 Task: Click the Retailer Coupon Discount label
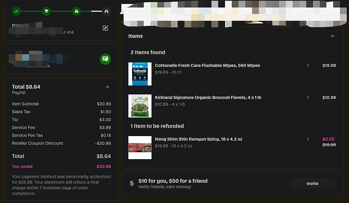(37, 144)
